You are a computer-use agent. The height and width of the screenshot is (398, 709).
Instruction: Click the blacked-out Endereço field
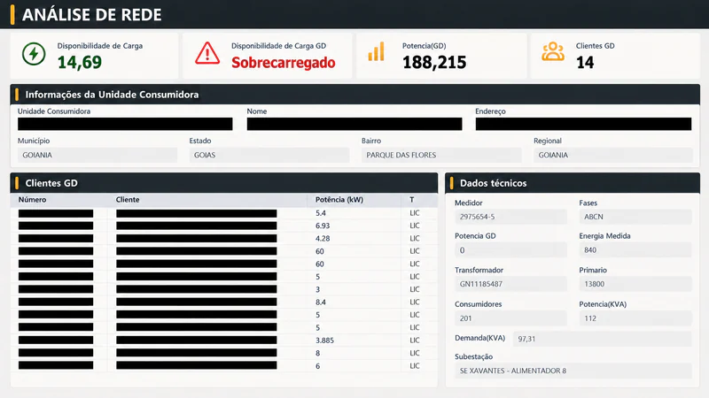pos(583,124)
